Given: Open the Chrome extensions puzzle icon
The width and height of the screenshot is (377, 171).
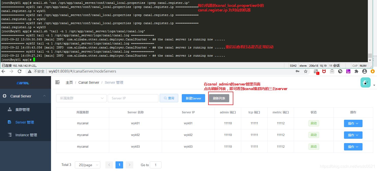Looking at the screenshot, I should tap(356, 72).
